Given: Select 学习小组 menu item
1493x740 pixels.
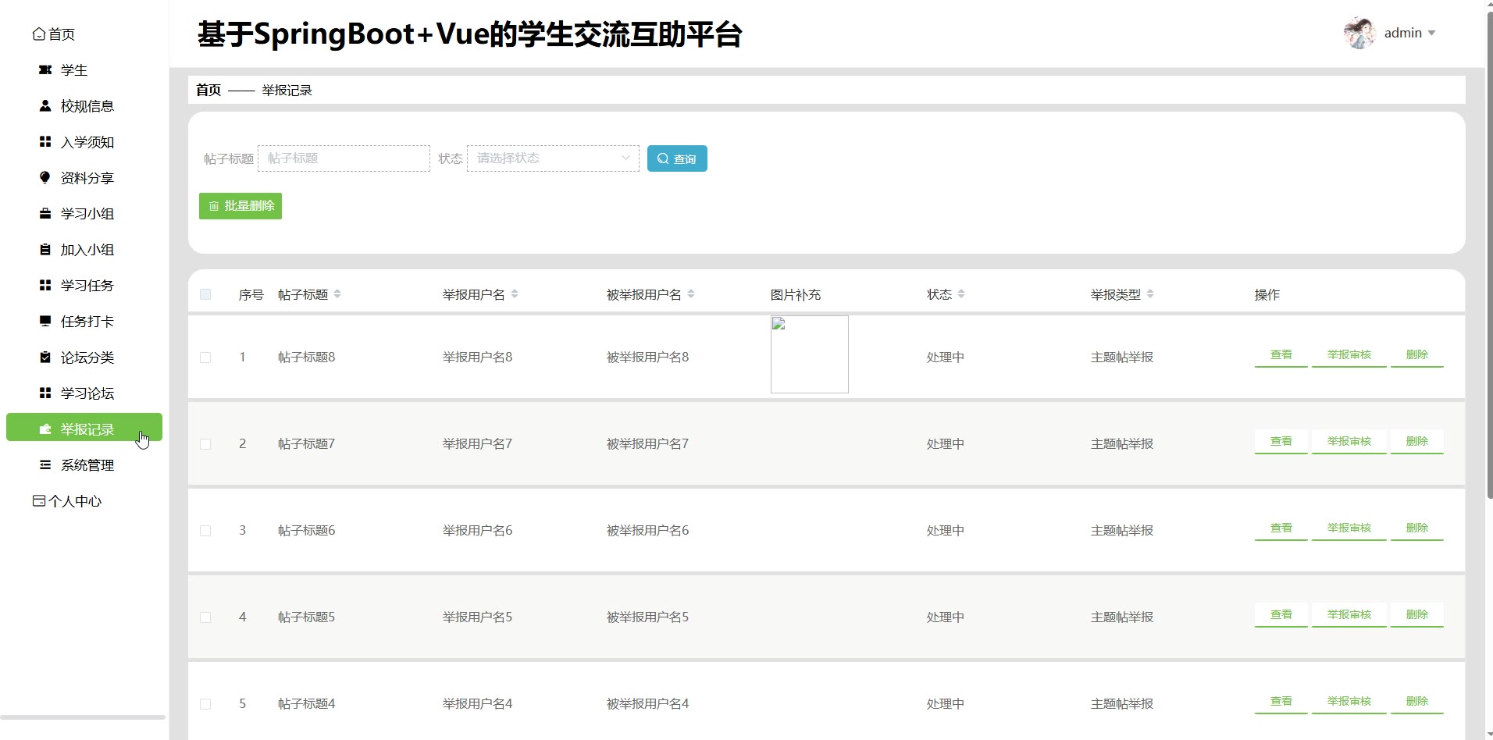Looking at the screenshot, I should 87,214.
